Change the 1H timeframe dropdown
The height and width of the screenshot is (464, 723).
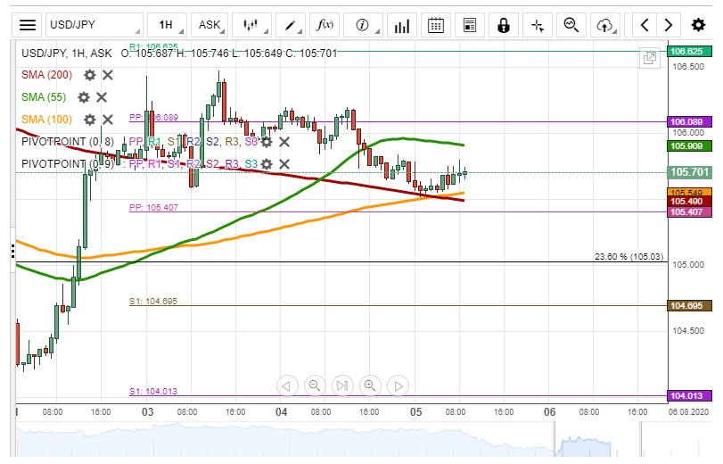click(167, 25)
